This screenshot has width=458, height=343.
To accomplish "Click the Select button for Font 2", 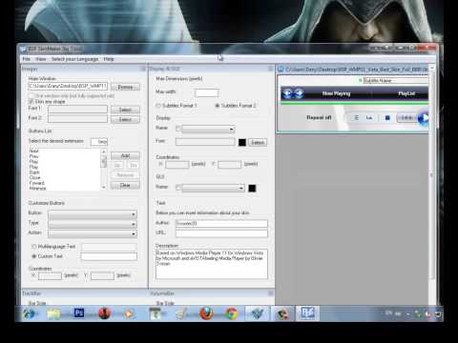I will (x=125, y=119).
